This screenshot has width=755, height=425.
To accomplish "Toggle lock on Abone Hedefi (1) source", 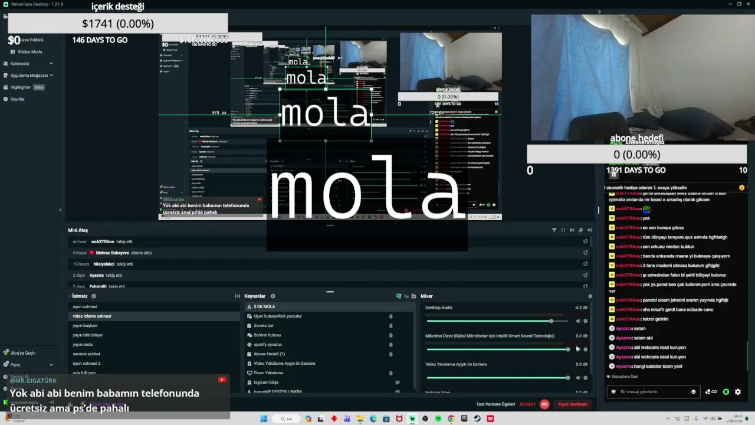I will pyautogui.click(x=390, y=354).
